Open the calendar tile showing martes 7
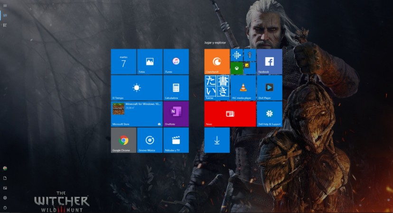The height and width of the screenshot is (213, 393). click(124, 62)
